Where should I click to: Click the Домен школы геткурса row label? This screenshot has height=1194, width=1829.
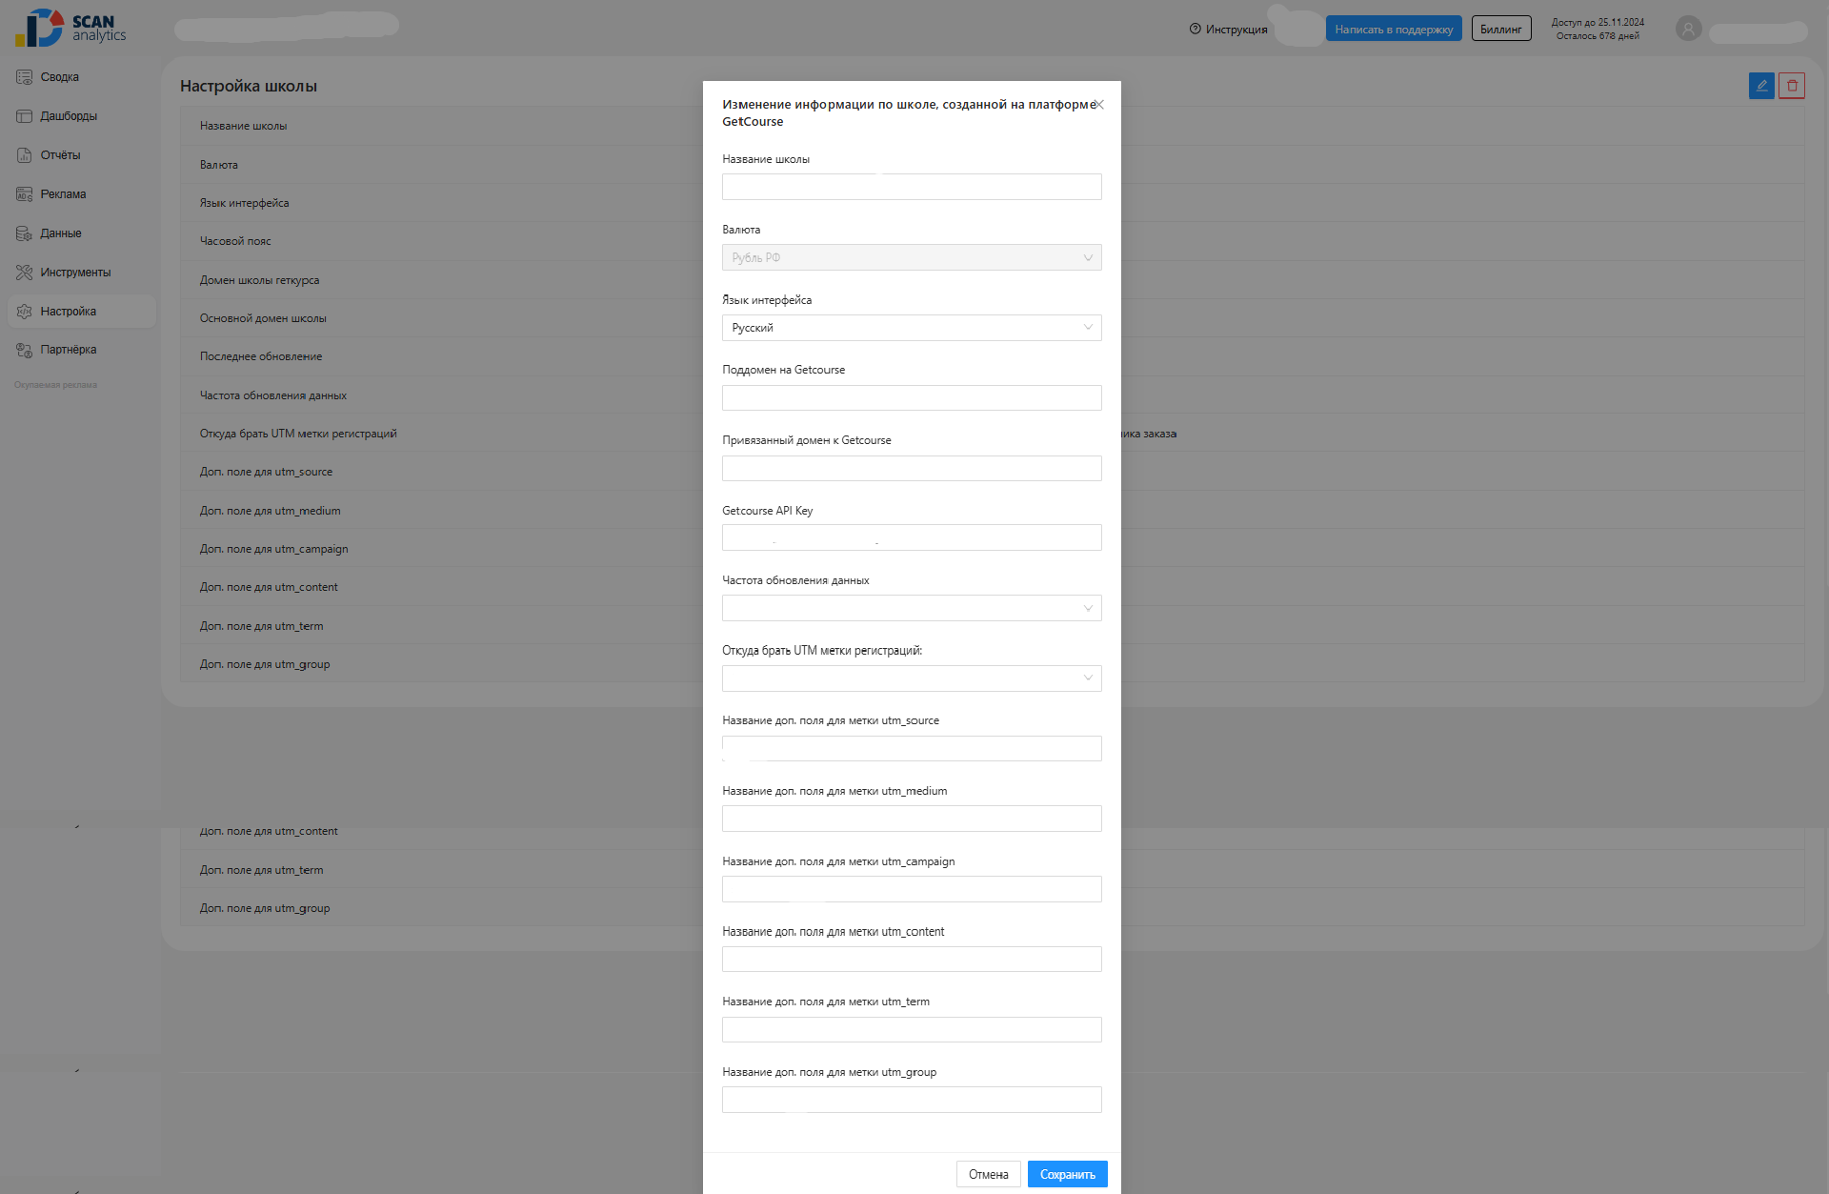[259, 280]
